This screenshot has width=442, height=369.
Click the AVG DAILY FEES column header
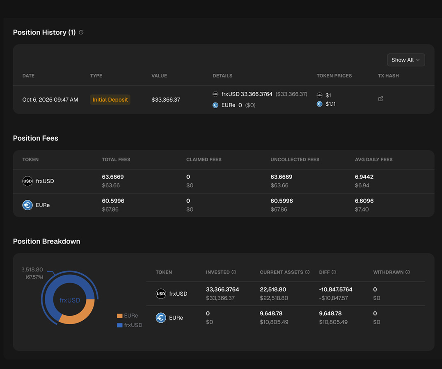coord(373,159)
